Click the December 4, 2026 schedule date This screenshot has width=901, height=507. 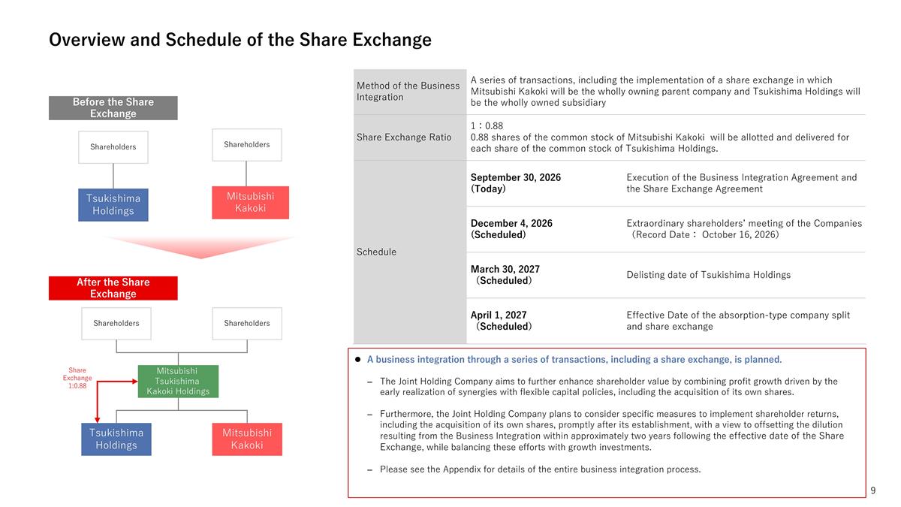point(511,229)
